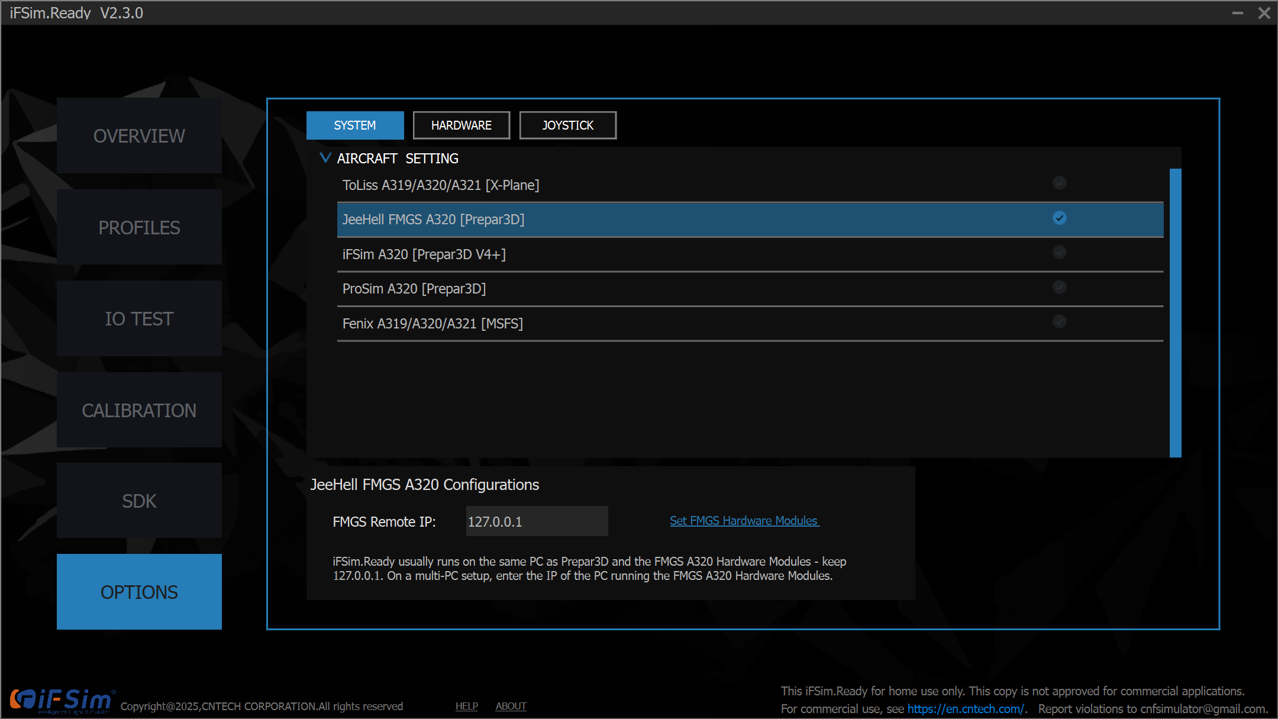Click the AIRCRAFT SETTING heading
The height and width of the screenshot is (719, 1278).
click(x=398, y=158)
